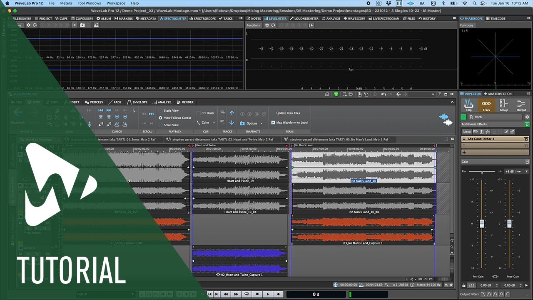Viewport: 533px width, 300px height.
Task: Move cursor to start of file icon
Action: [x=101, y=110]
